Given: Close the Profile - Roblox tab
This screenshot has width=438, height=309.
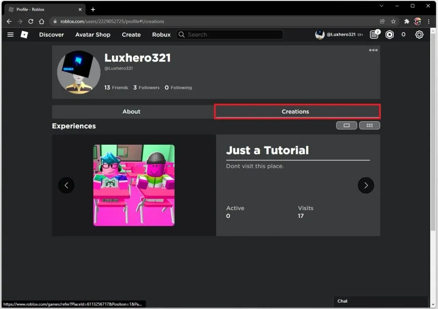Looking at the screenshot, I should pyautogui.click(x=80, y=10).
